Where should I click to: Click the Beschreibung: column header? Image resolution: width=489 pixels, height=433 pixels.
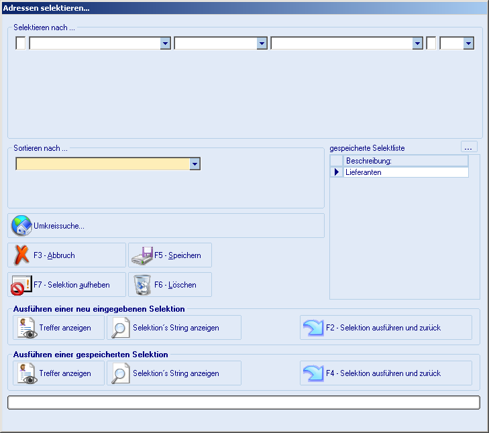point(406,161)
